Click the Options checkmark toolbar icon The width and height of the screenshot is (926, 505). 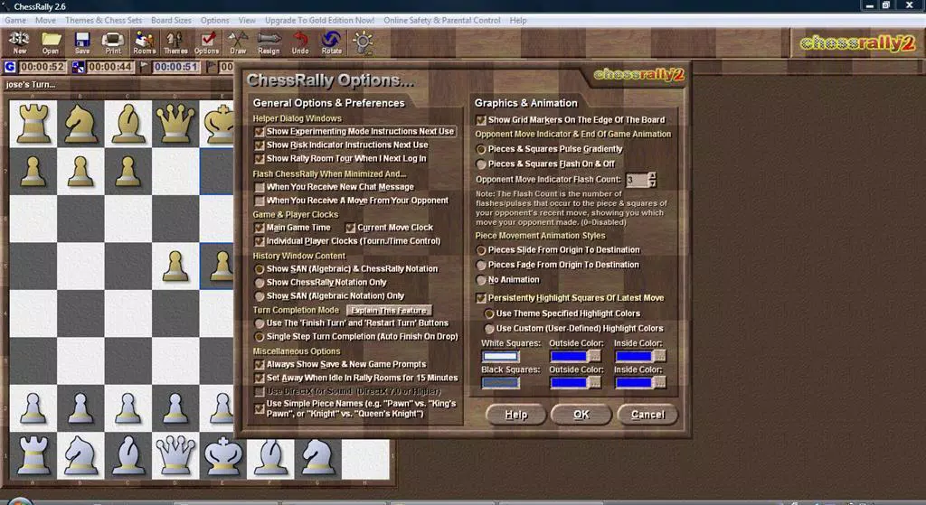point(207,42)
